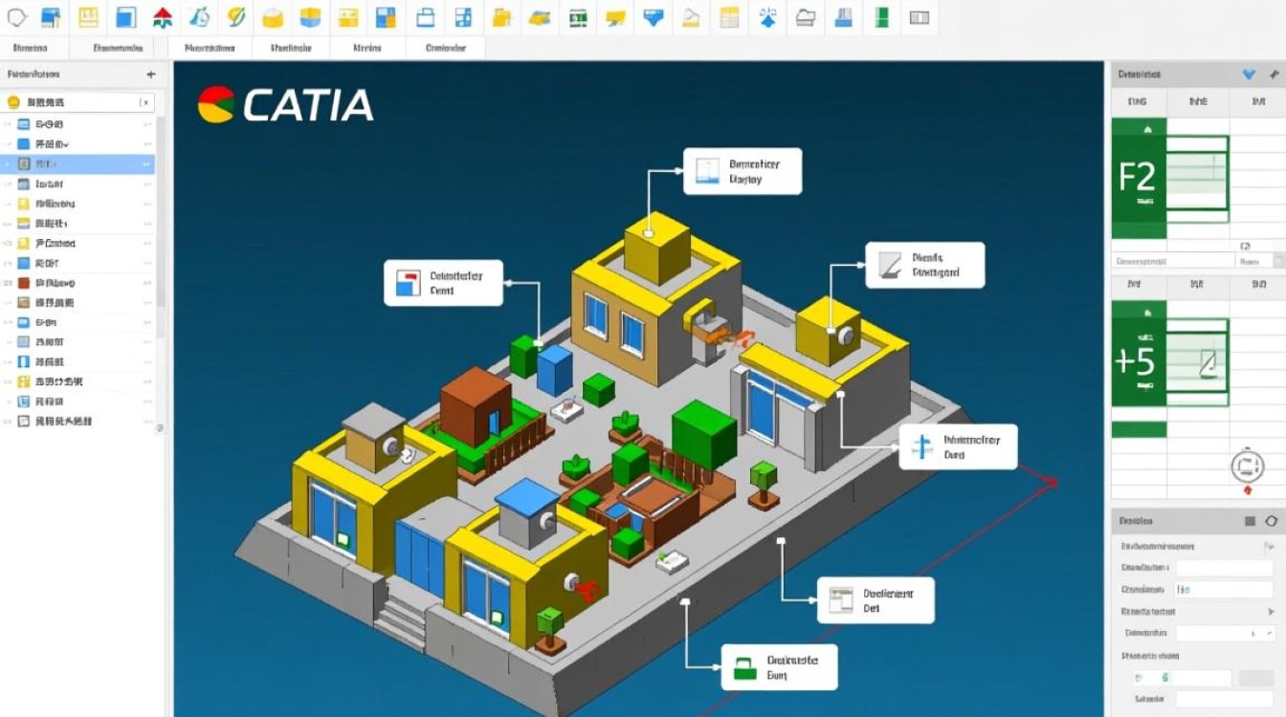Clear the left panel search field with x
Screen dimensions: 1286x717
(144, 102)
